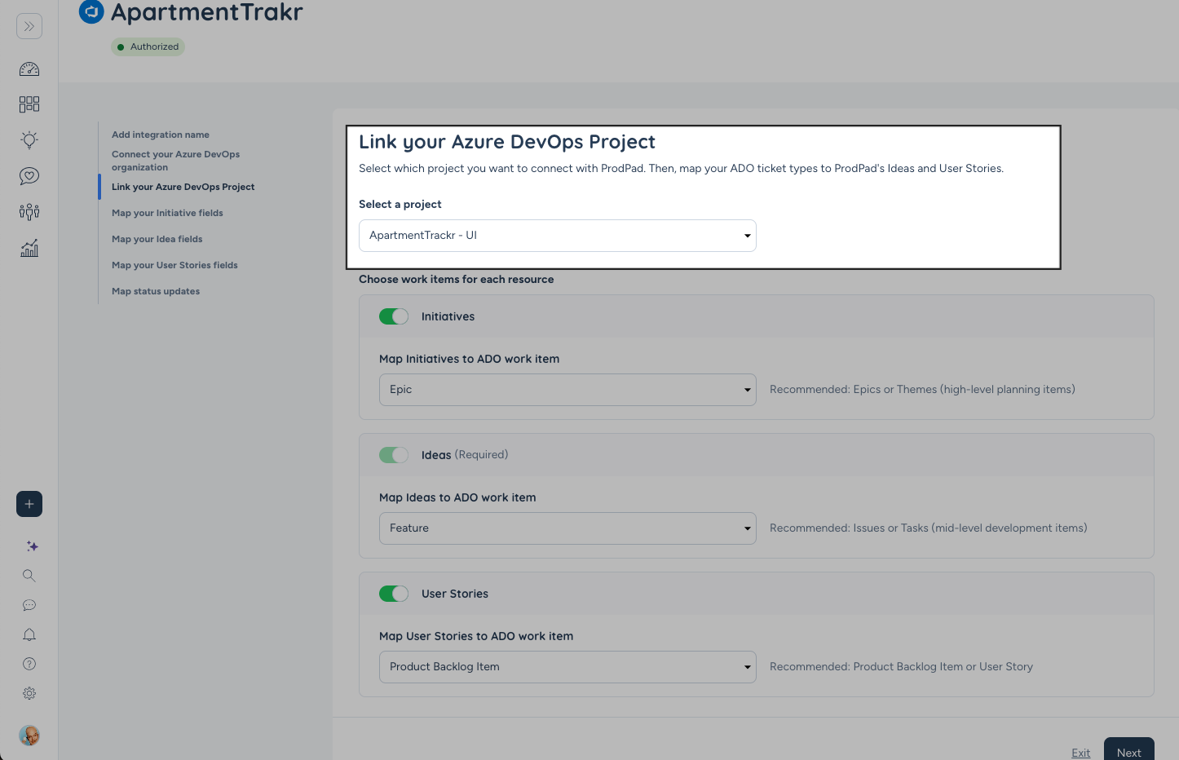This screenshot has height=760, width=1179.
Task: Click the 'Link your Azure DevOps Project' heading
Action: point(507,142)
